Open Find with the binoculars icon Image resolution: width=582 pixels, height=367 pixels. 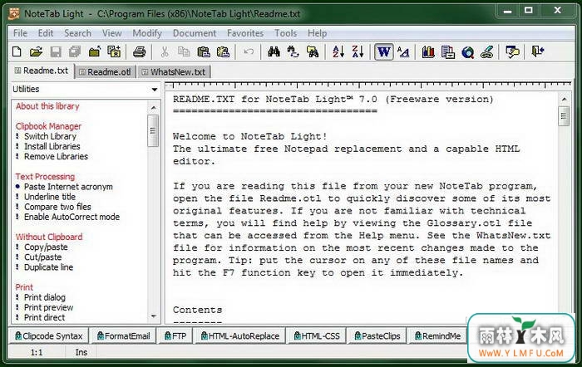(x=274, y=51)
